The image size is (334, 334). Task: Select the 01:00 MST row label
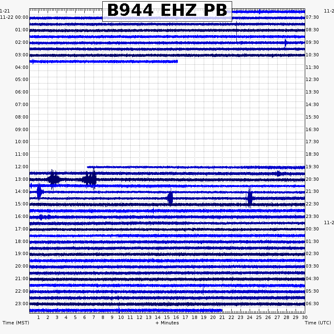22,30
